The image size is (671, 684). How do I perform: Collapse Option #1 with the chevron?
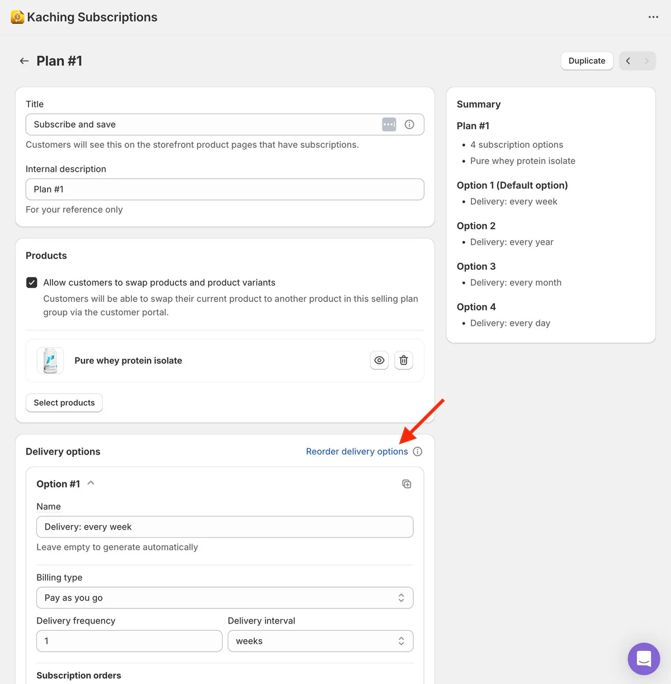point(91,483)
